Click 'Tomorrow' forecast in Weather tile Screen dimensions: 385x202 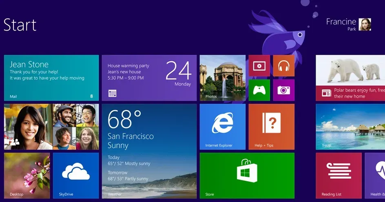[117, 173]
